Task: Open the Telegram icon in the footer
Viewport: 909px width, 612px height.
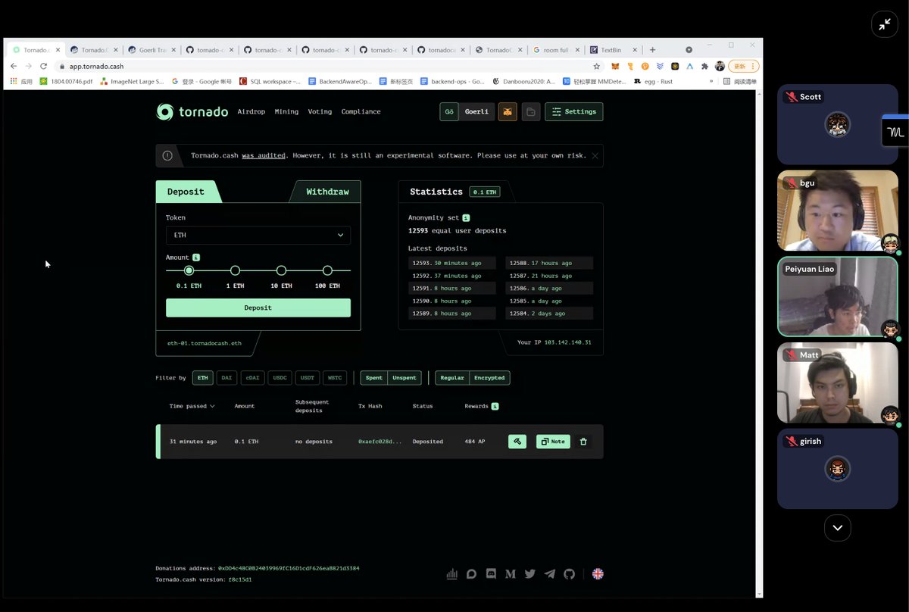Action: [x=550, y=574]
